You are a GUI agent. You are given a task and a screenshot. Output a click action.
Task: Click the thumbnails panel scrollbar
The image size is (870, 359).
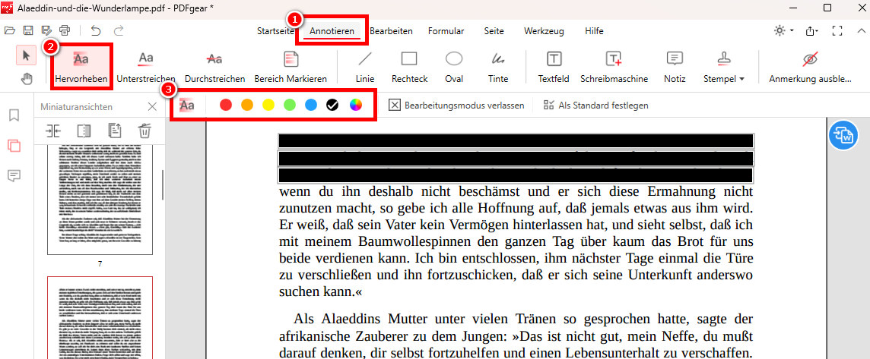click(163, 184)
